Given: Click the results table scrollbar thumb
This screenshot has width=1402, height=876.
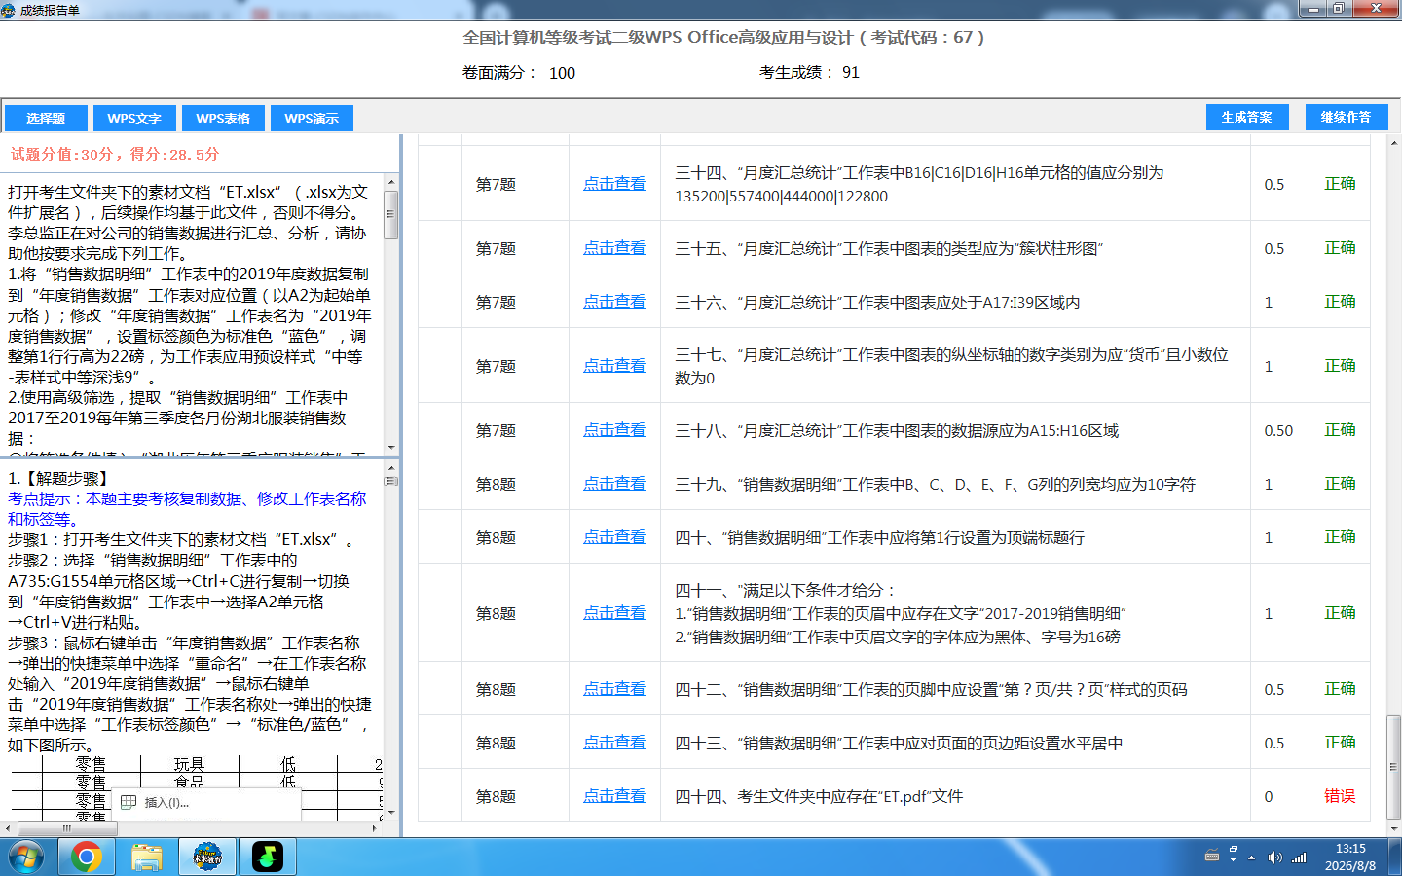Looking at the screenshot, I should pos(1394,767).
